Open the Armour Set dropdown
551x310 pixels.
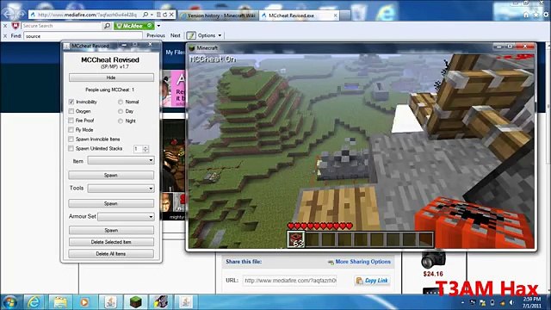click(126, 216)
